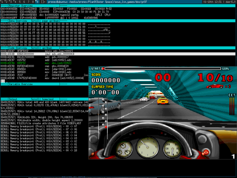This screenshot has width=237, height=178.
Task: Click the red 00 countdown number
Action: (x=163, y=78)
